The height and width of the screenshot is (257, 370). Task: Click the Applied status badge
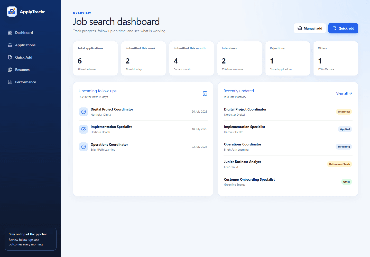click(345, 129)
